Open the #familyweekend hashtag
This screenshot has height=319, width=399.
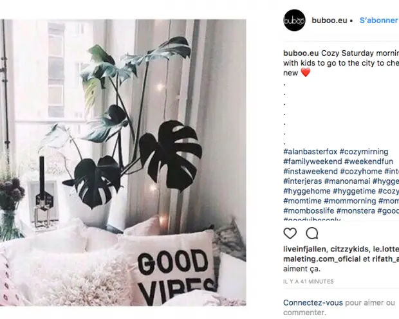pos(313,161)
